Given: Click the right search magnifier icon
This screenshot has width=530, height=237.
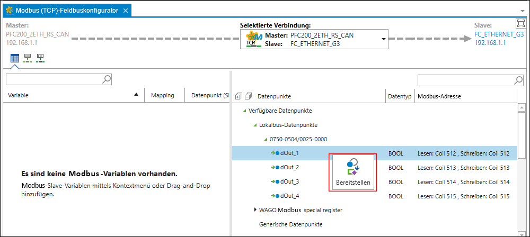Looking at the screenshot, I should 518,80.
